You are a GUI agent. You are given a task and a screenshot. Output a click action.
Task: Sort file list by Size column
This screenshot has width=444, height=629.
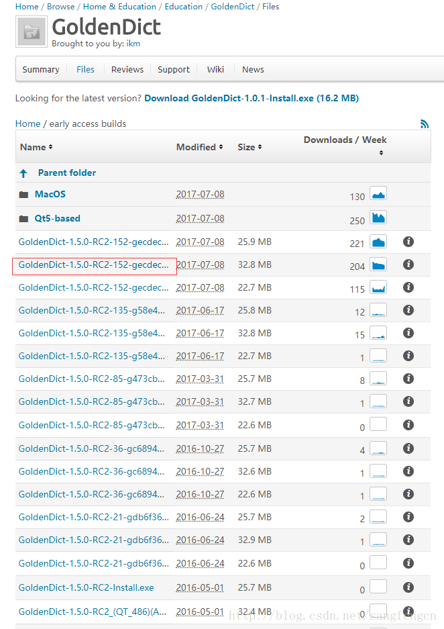[249, 147]
